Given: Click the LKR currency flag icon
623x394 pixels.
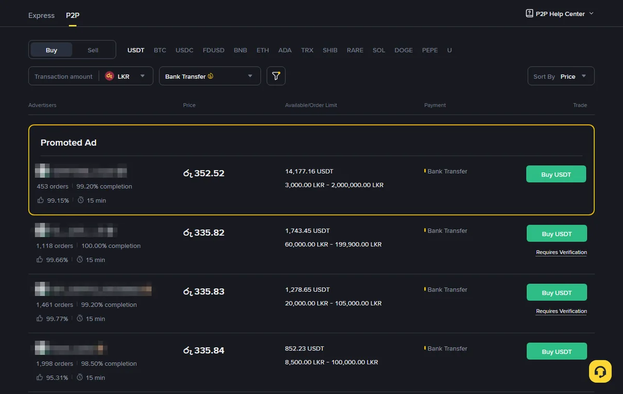Looking at the screenshot, I should [x=110, y=76].
